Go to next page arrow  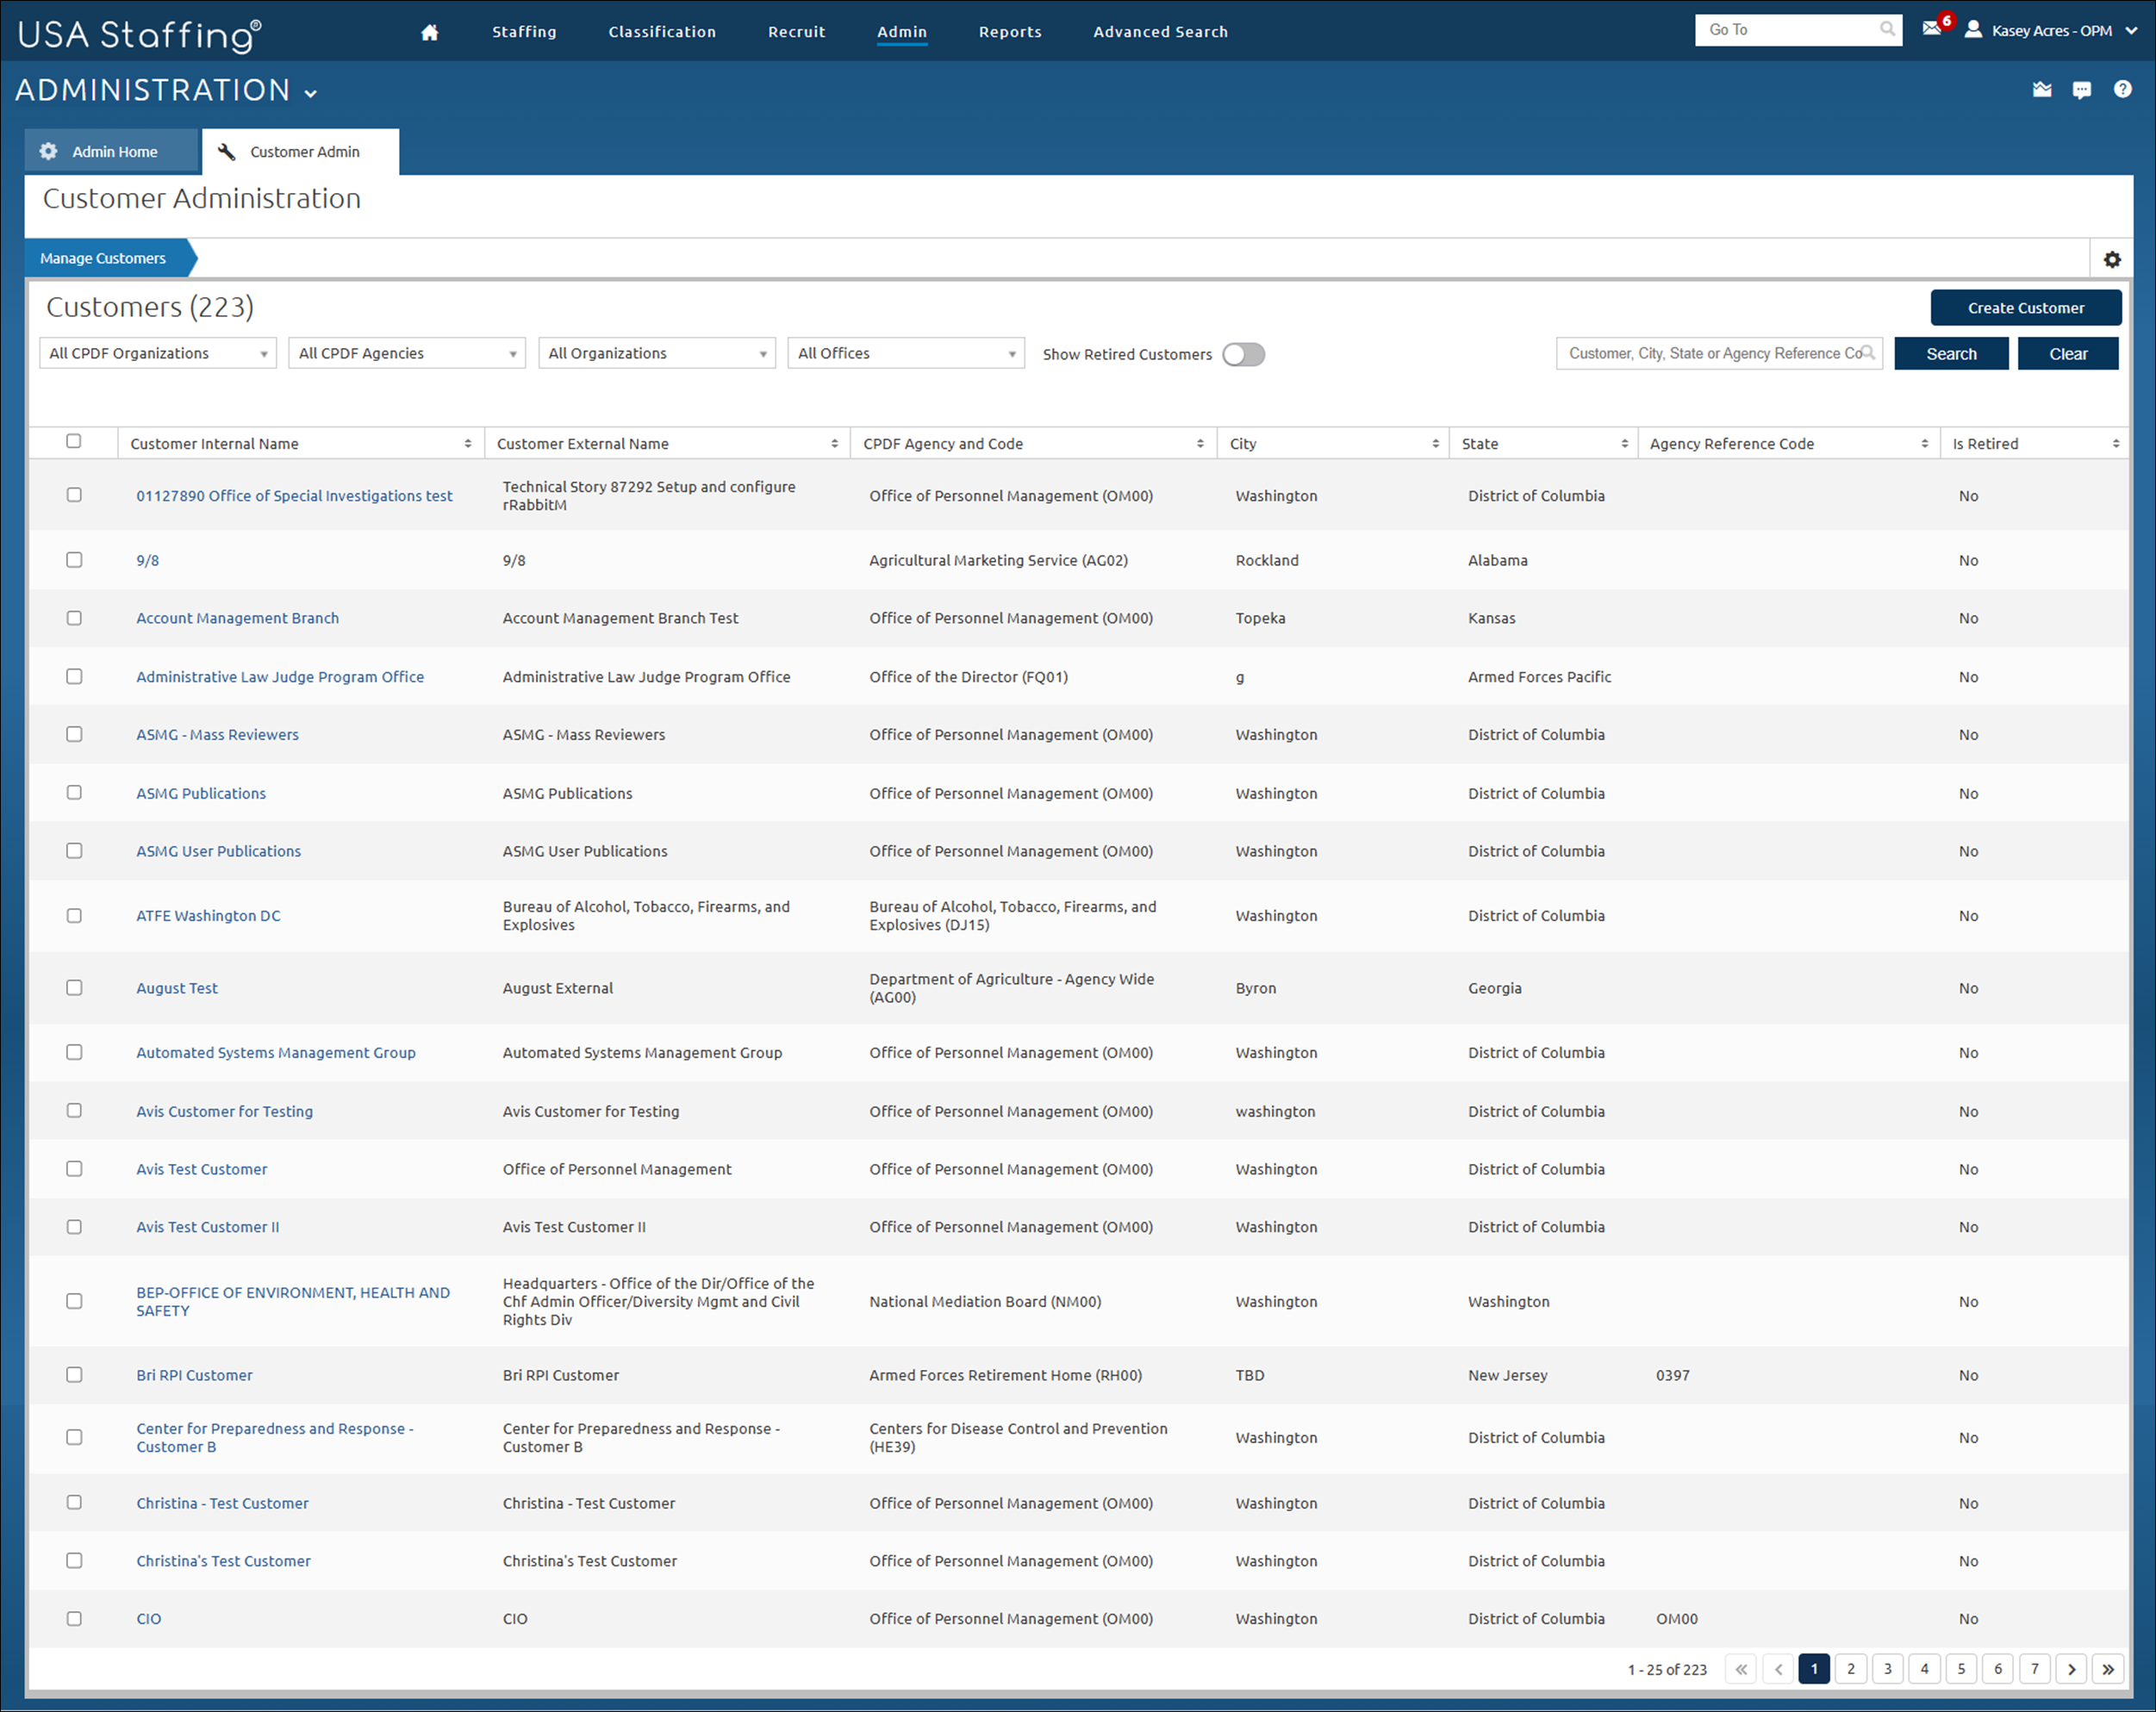[2071, 1669]
